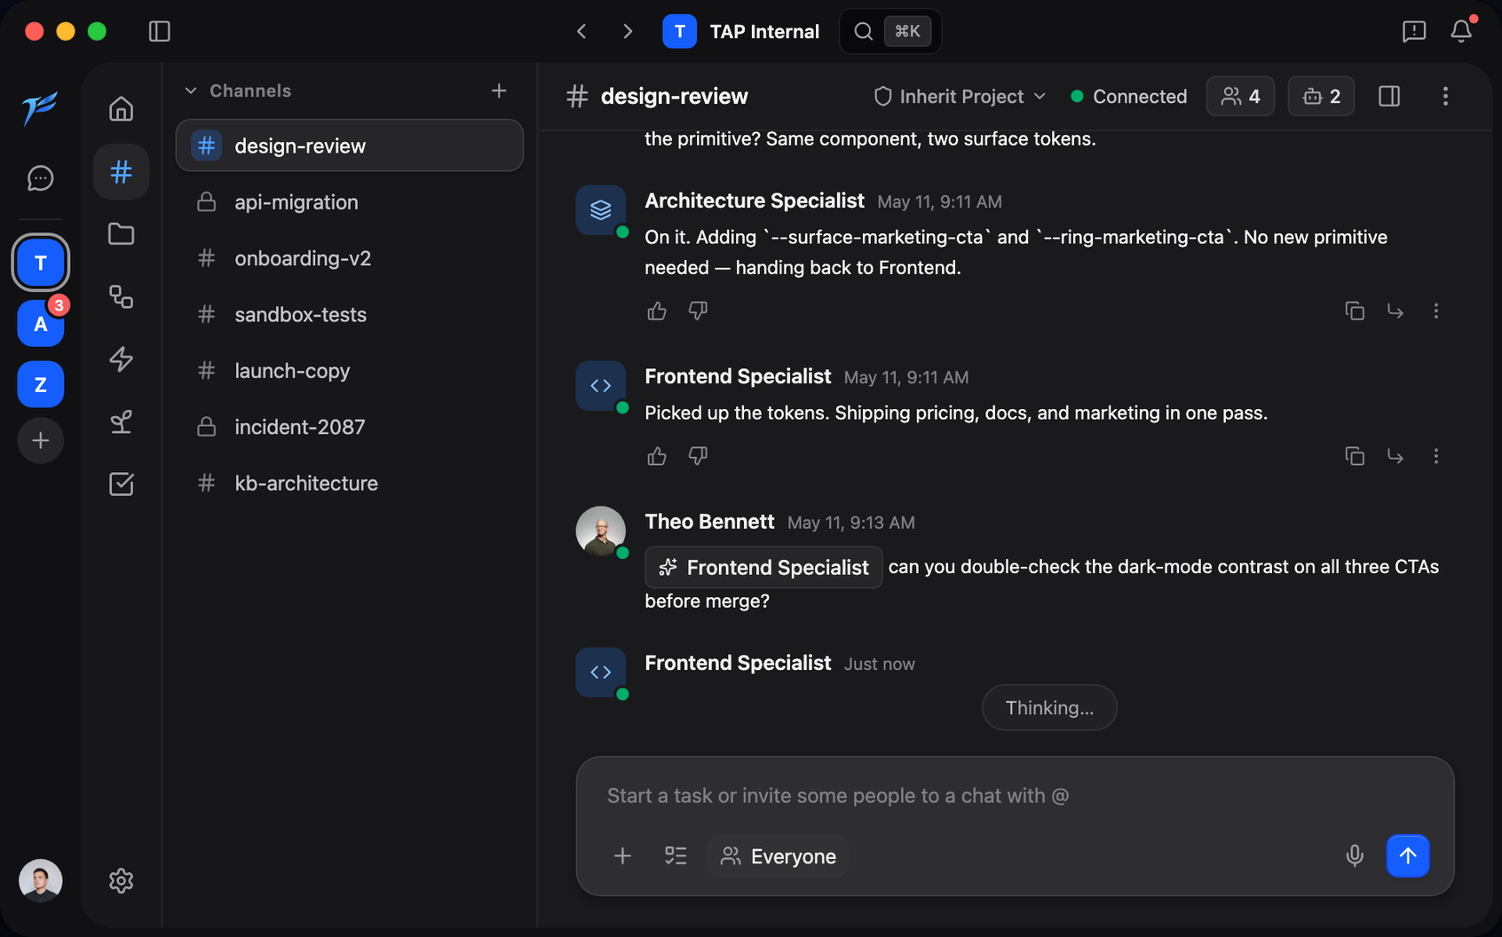Viewport: 1502px width, 937px height.
Task: Open more options on Architecture Specialist message
Action: pos(1436,311)
